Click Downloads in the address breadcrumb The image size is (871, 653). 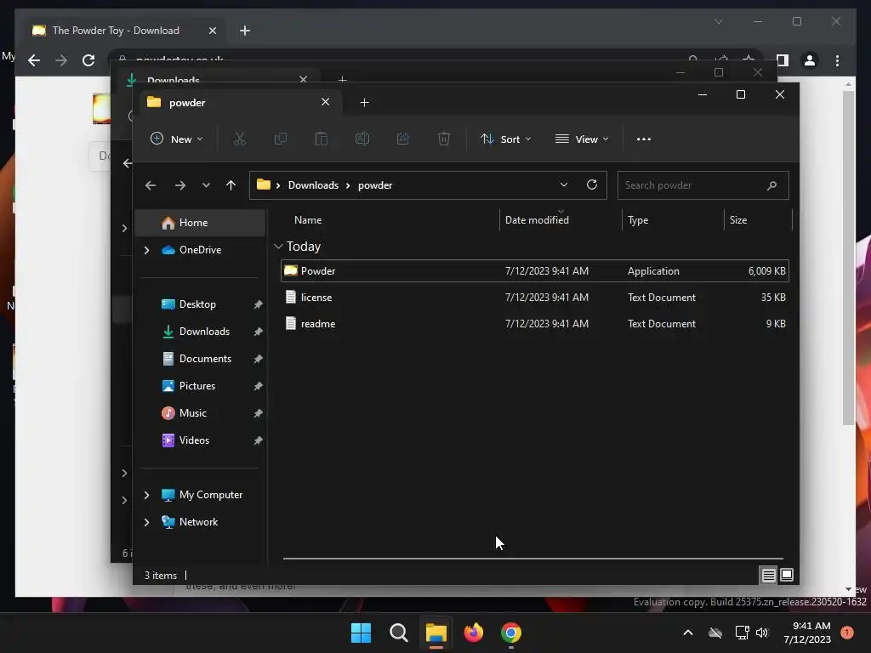coord(313,185)
